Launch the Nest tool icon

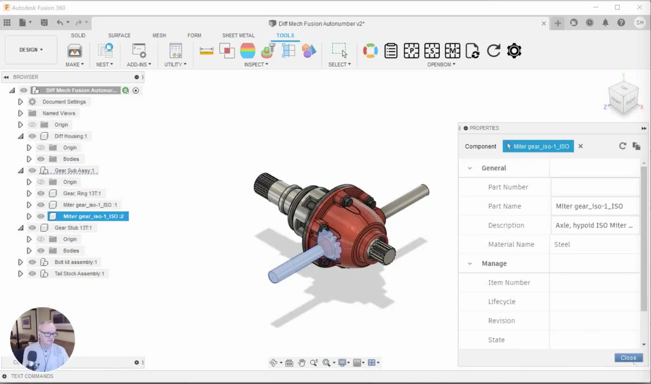point(105,51)
